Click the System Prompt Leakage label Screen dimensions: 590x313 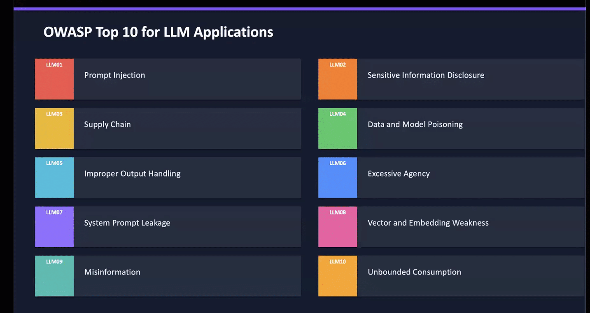click(127, 223)
